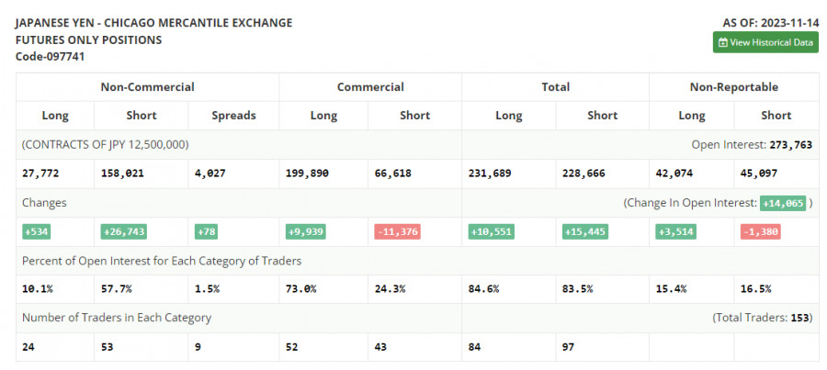827x370 pixels.
Task: Select the trader count 52
Action: point(291,347)
